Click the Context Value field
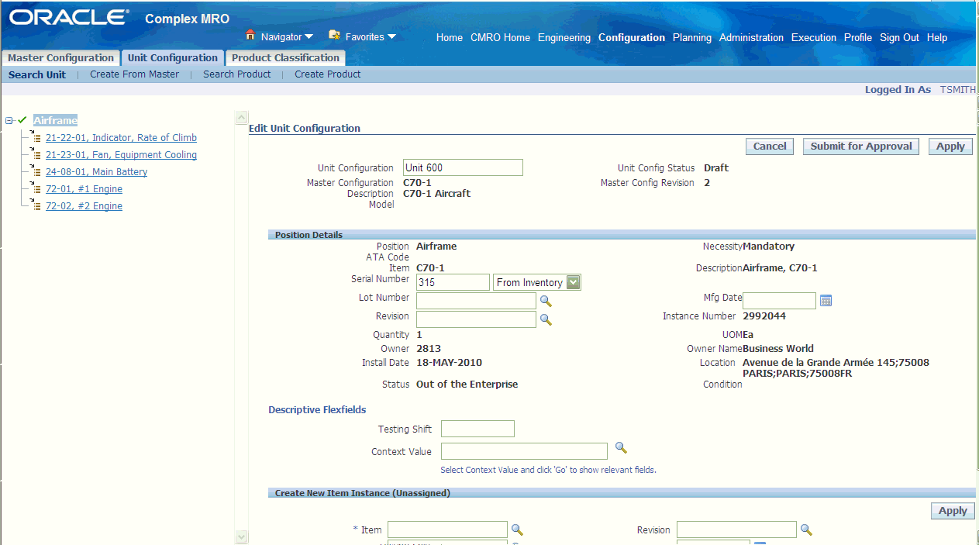 524,451
